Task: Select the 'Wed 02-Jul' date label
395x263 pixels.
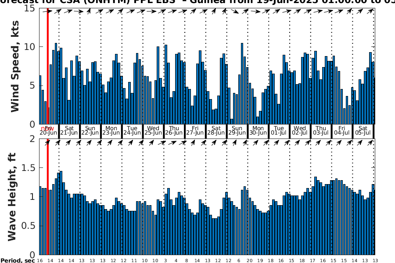Action: tap(300, 130)
